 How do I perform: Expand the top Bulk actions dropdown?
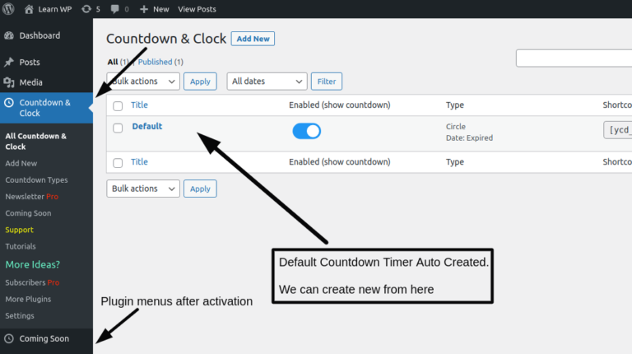click(x=143, y=82)
